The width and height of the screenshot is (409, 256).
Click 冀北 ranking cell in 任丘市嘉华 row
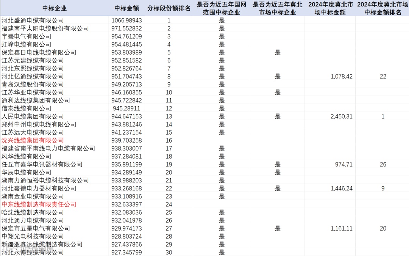tap(382, 164)
